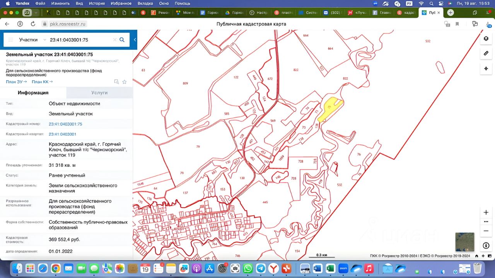Screen dimensions: 495x278
Task: Select the measurement ruler tool
Action: click(486, 53)
